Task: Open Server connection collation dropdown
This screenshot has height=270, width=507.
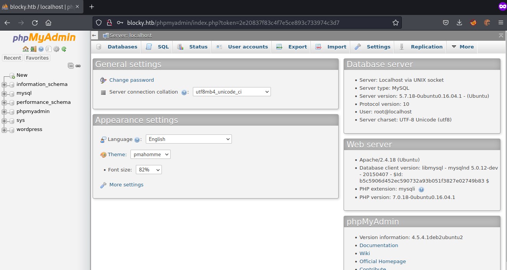Action: (231, 92)
